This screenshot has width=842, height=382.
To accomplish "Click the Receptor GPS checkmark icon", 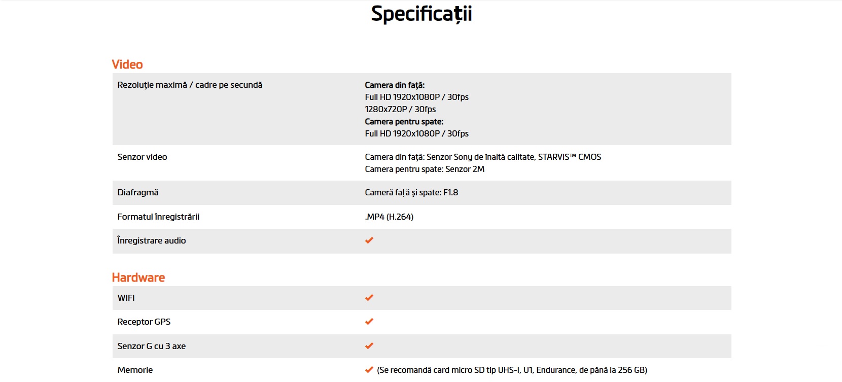I will point(369,322).
